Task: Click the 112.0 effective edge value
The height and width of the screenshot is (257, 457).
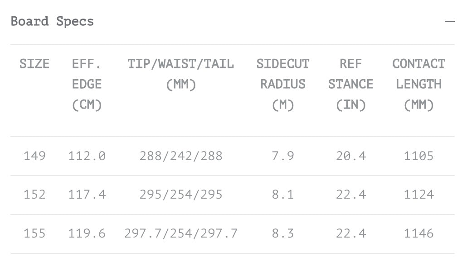Action: pos(87,156)
